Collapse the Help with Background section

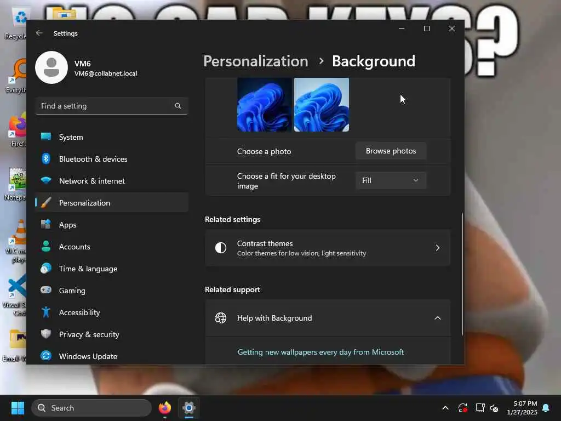[438, 318]
